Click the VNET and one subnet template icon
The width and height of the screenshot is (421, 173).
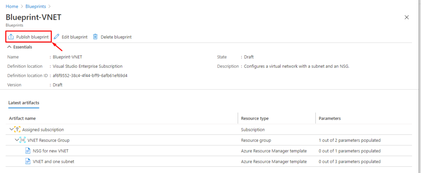point(28,161)
